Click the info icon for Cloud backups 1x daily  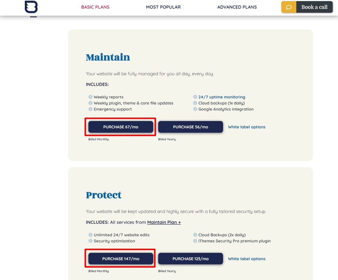[x=195, y=103]
